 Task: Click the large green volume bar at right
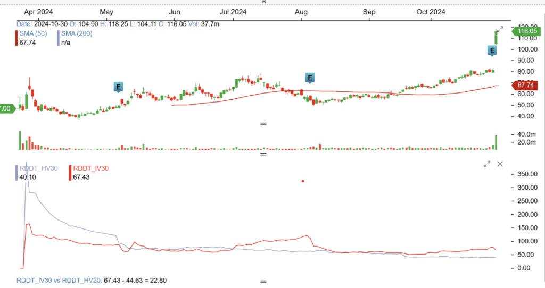[496, 142]
